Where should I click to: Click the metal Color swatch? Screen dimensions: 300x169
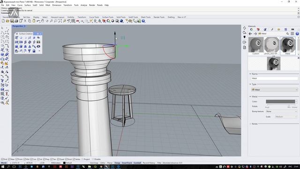[x=280, y=101]
